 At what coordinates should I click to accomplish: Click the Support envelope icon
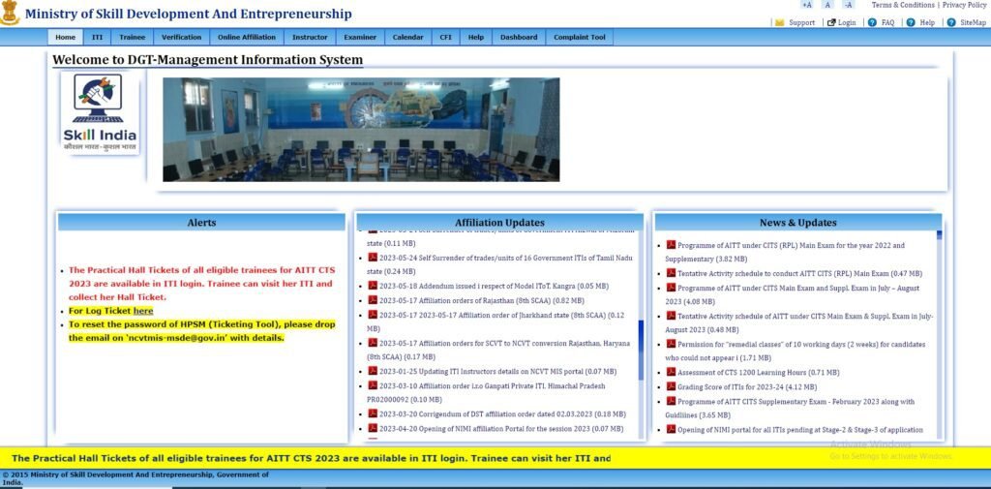coord(779,22)
